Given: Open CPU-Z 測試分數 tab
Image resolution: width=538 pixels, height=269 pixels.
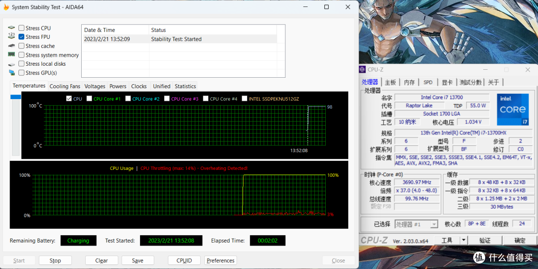Looking at the screenshot, I should click(x=470, y=82).
